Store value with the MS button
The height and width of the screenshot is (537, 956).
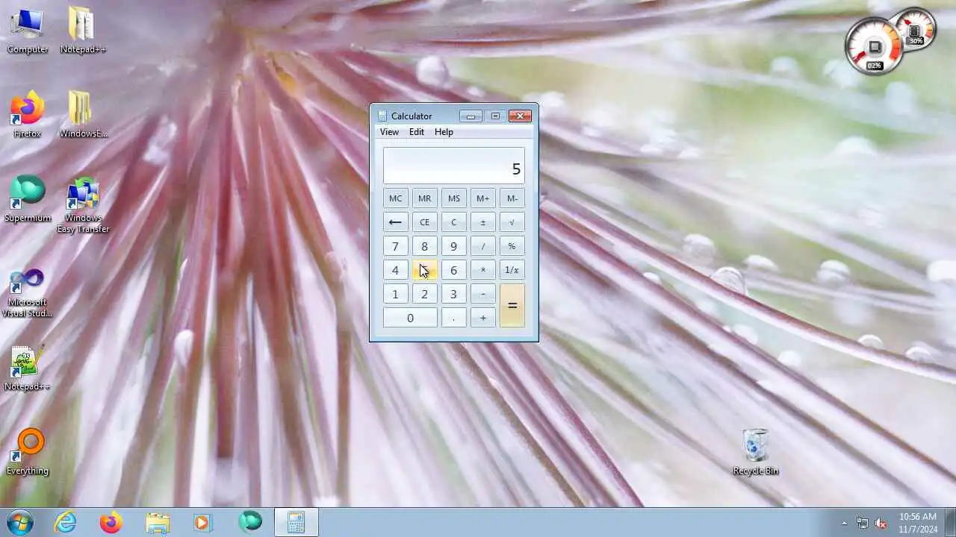coord(453,198)
